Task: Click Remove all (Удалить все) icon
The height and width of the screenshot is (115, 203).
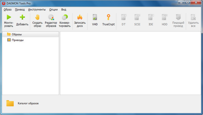Action: pyautogui.click(x=193, y=17)
